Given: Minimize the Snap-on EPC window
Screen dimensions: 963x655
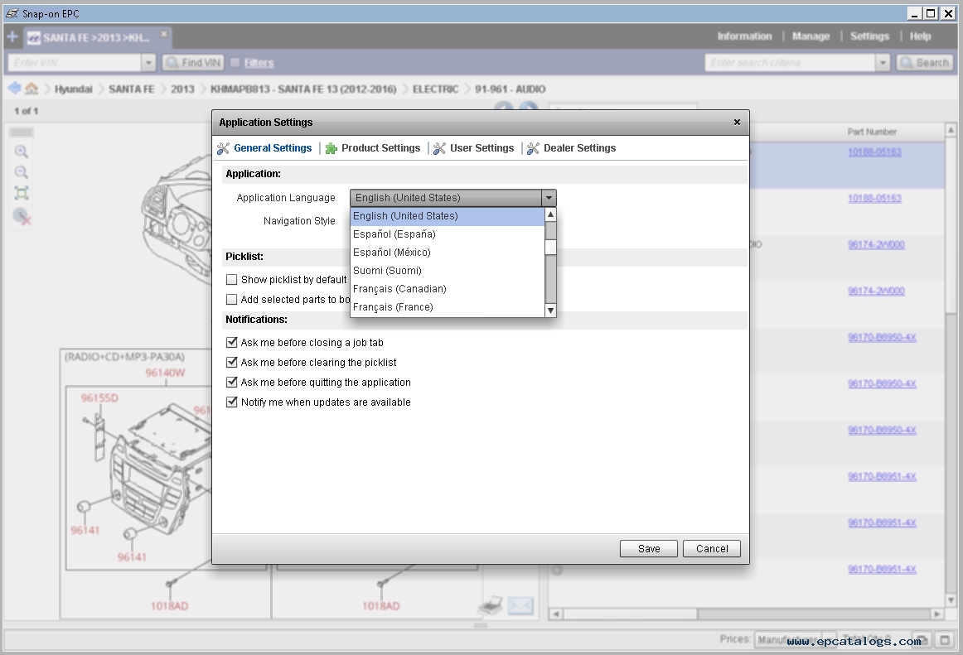Looking at the screenshot, I should (x=914, y=13).
